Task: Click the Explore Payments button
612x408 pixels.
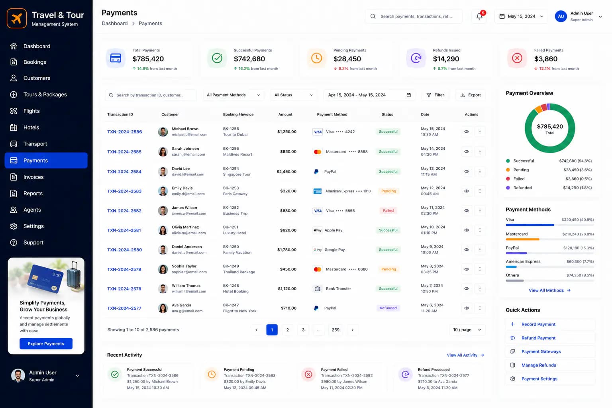Action: 46,344
